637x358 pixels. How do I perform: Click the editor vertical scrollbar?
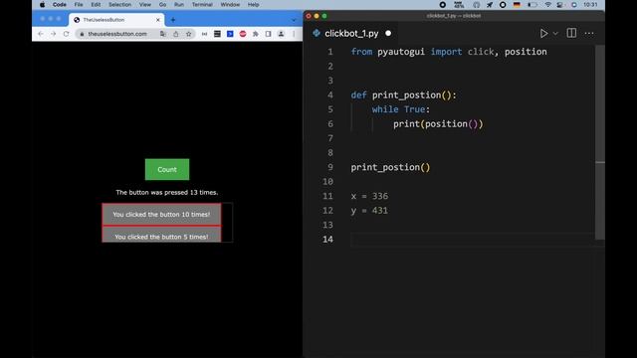[x=599, y=142]
